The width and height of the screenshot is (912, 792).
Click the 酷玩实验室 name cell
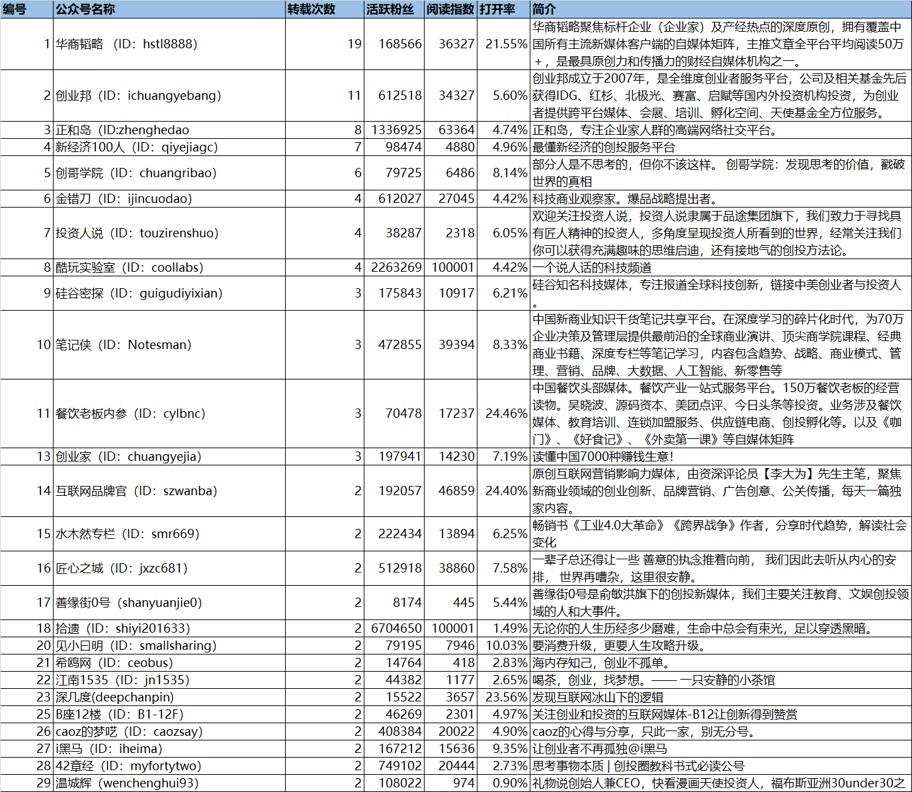[129, 267]
